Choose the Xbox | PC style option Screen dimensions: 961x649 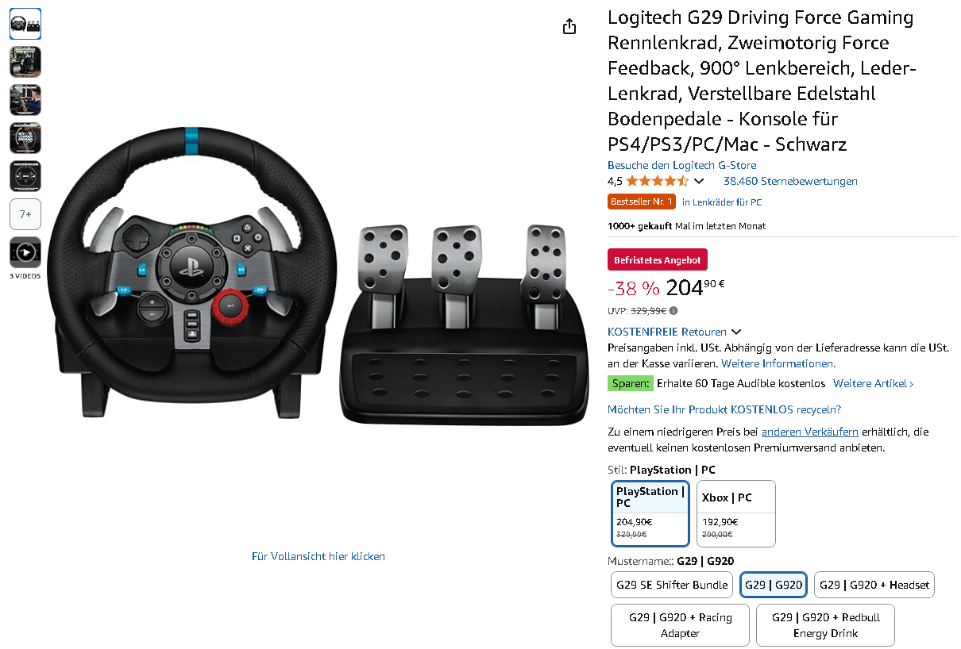click(x=736, y=513)
